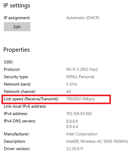Click the Intel(R) Wireless-AC 9560 160MHz description
136x156 pixels.
[x=97, y=141]
